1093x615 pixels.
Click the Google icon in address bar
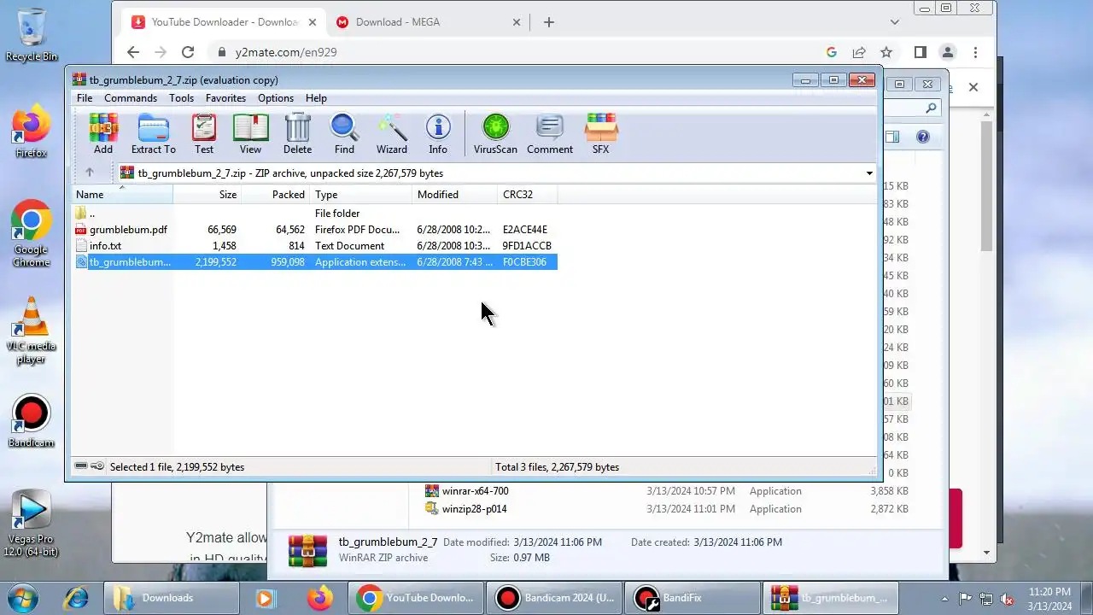831,52
